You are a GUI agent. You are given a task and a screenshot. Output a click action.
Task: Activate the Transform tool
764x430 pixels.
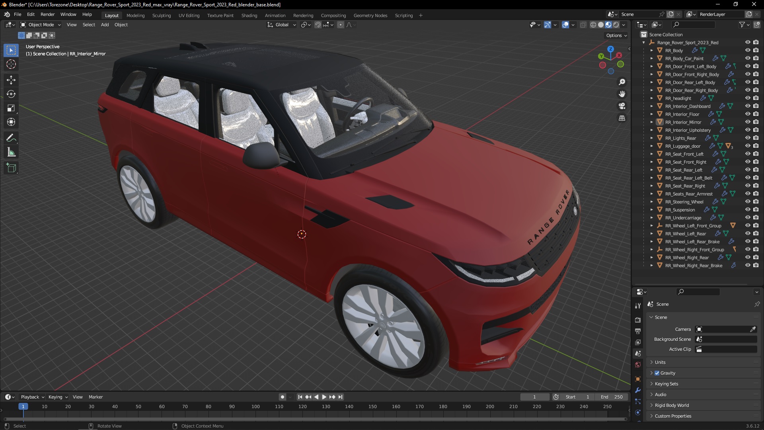click(11, 122)
